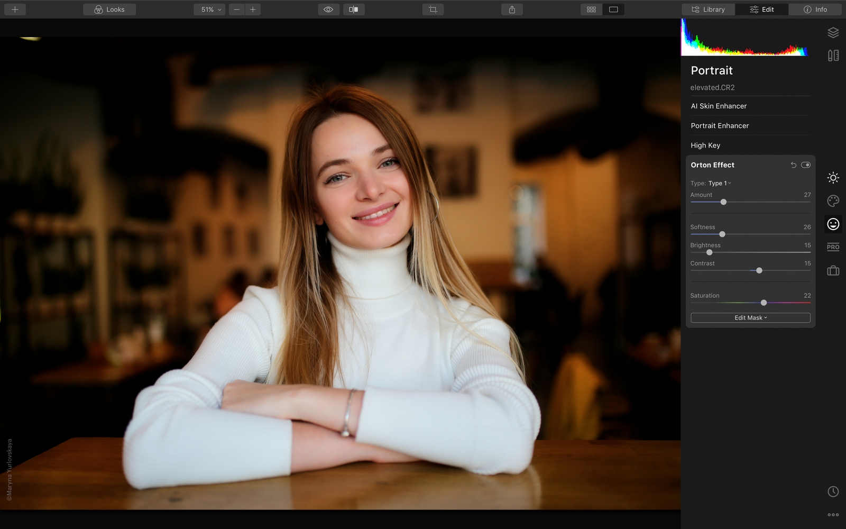Open the 51% zoom level dropdown
Image resolution: width=846 pixels, height=529 pixels.
[x=211, y=10]
